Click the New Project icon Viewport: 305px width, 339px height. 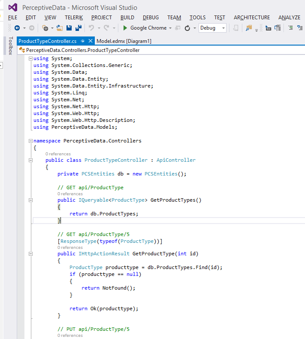click(x=45, y=28)
